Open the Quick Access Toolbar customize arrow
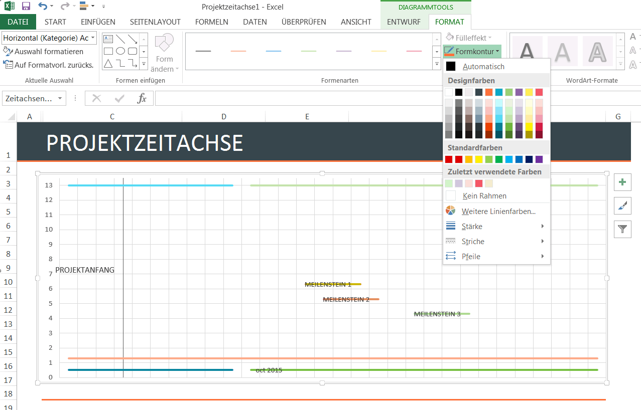This screenshot has width=641, height=410. tap(103, 7)
